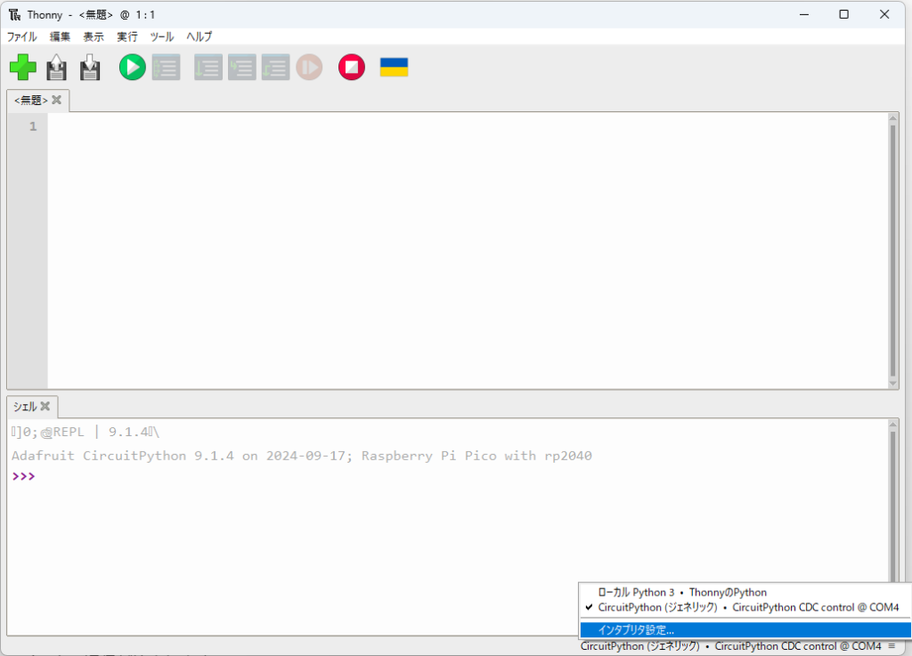The height and width of the screenshot is (656, 912).
Task: Click the Step out debug icon
Action: coord(276,67)
